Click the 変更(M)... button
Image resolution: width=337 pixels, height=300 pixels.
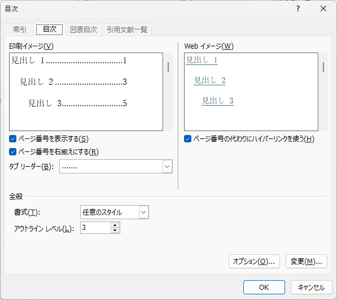[x=307, y=261]
